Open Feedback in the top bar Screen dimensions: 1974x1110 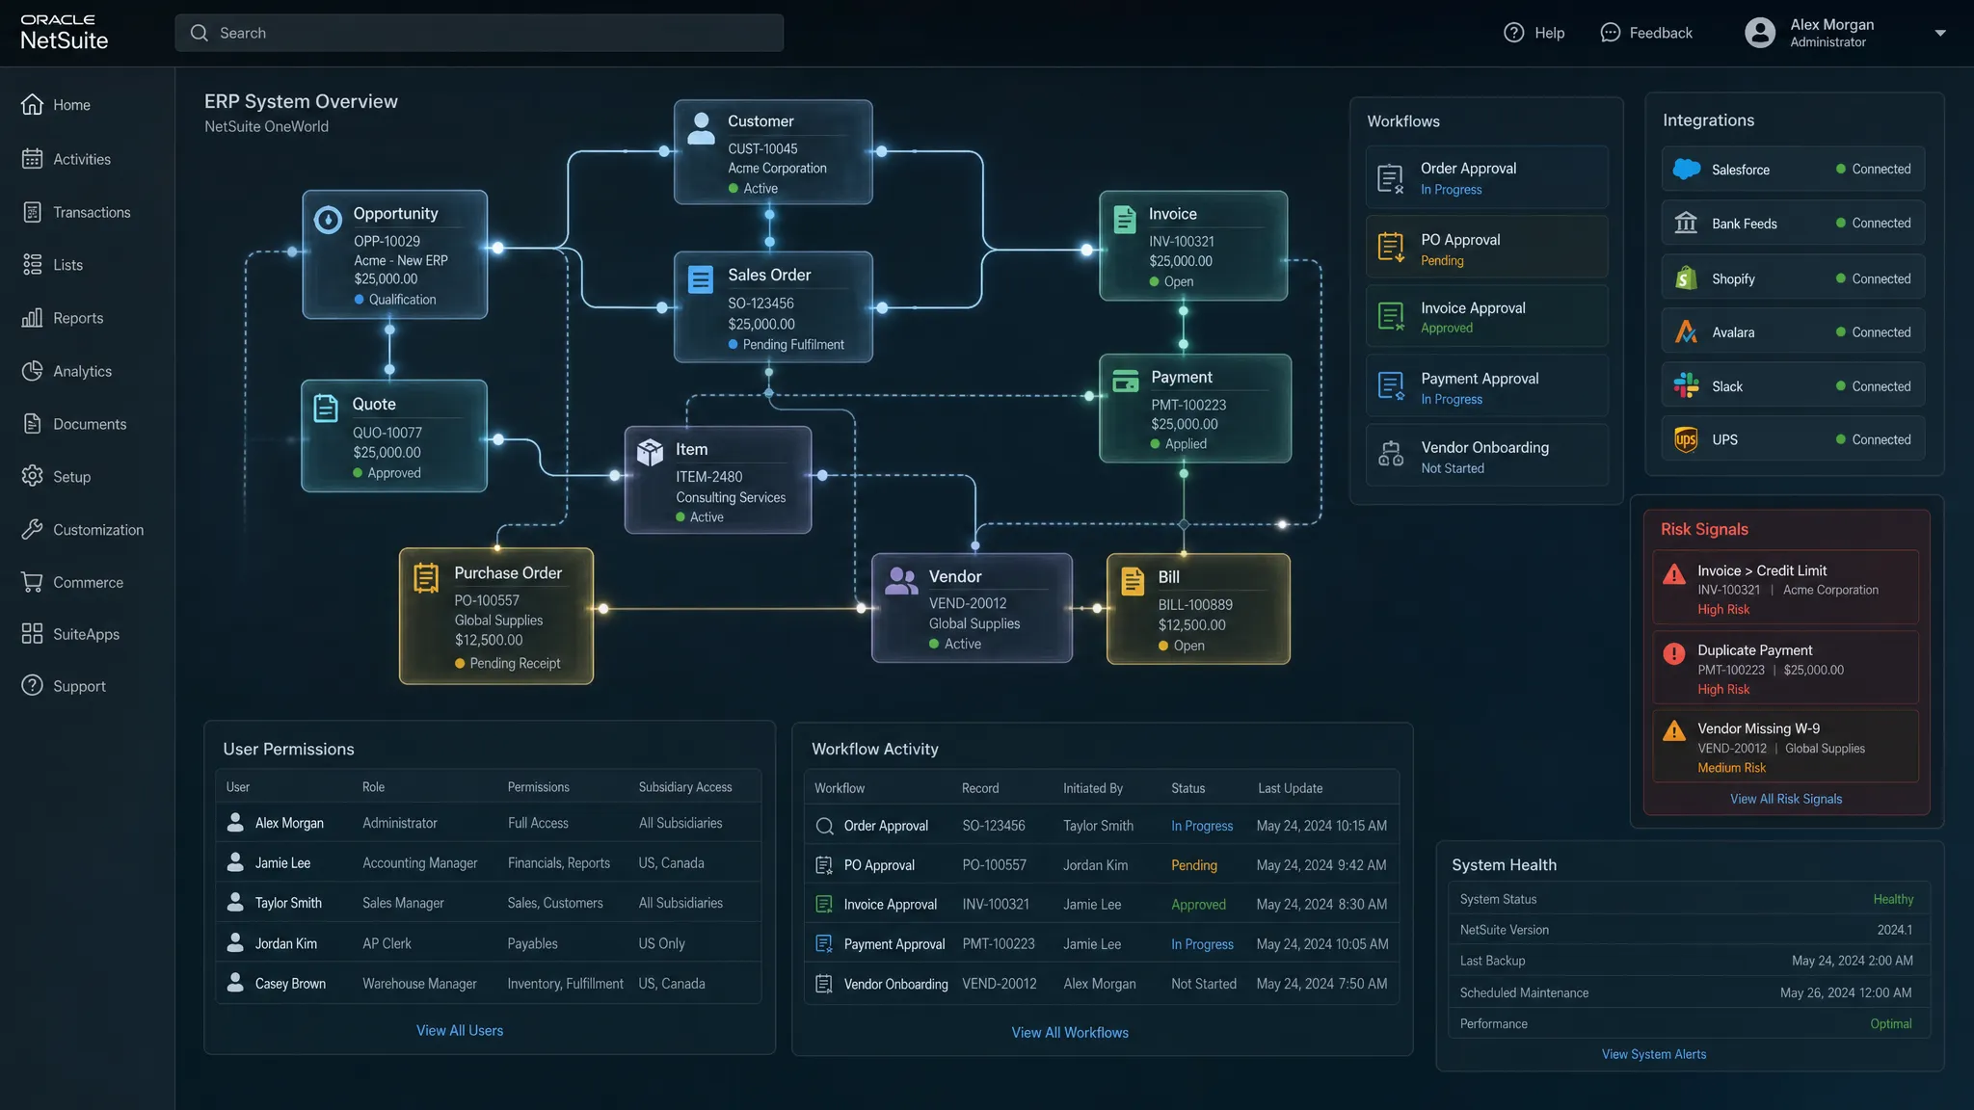[x=1646, y=33]
